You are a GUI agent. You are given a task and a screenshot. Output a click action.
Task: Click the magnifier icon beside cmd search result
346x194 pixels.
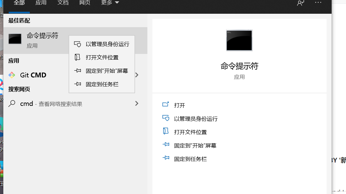[11, 104]
